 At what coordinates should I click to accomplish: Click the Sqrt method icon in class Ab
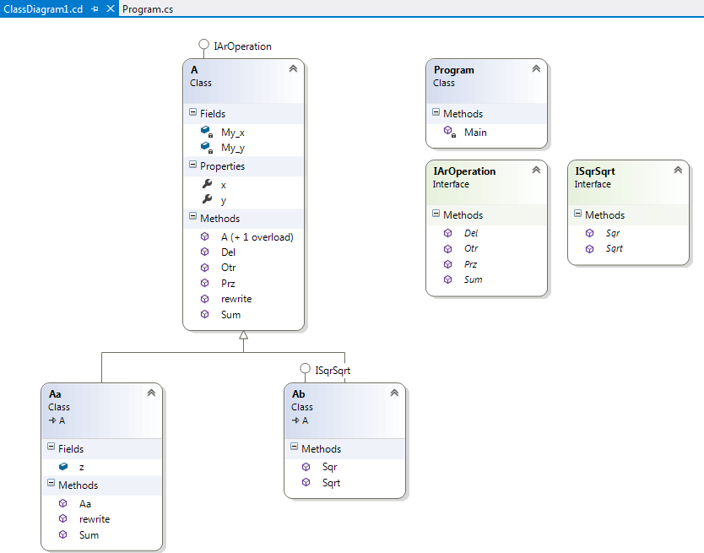pyautogui.click(x=306, y=482)
